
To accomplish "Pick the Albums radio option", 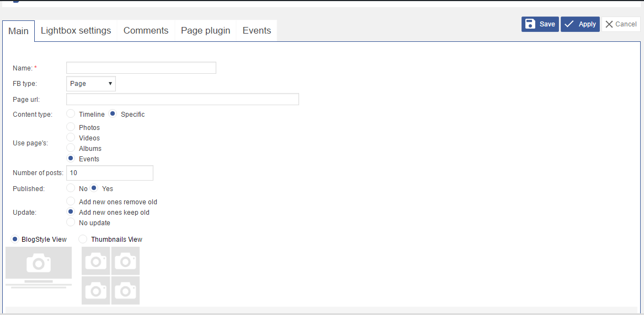I will [x=71, y=148].
